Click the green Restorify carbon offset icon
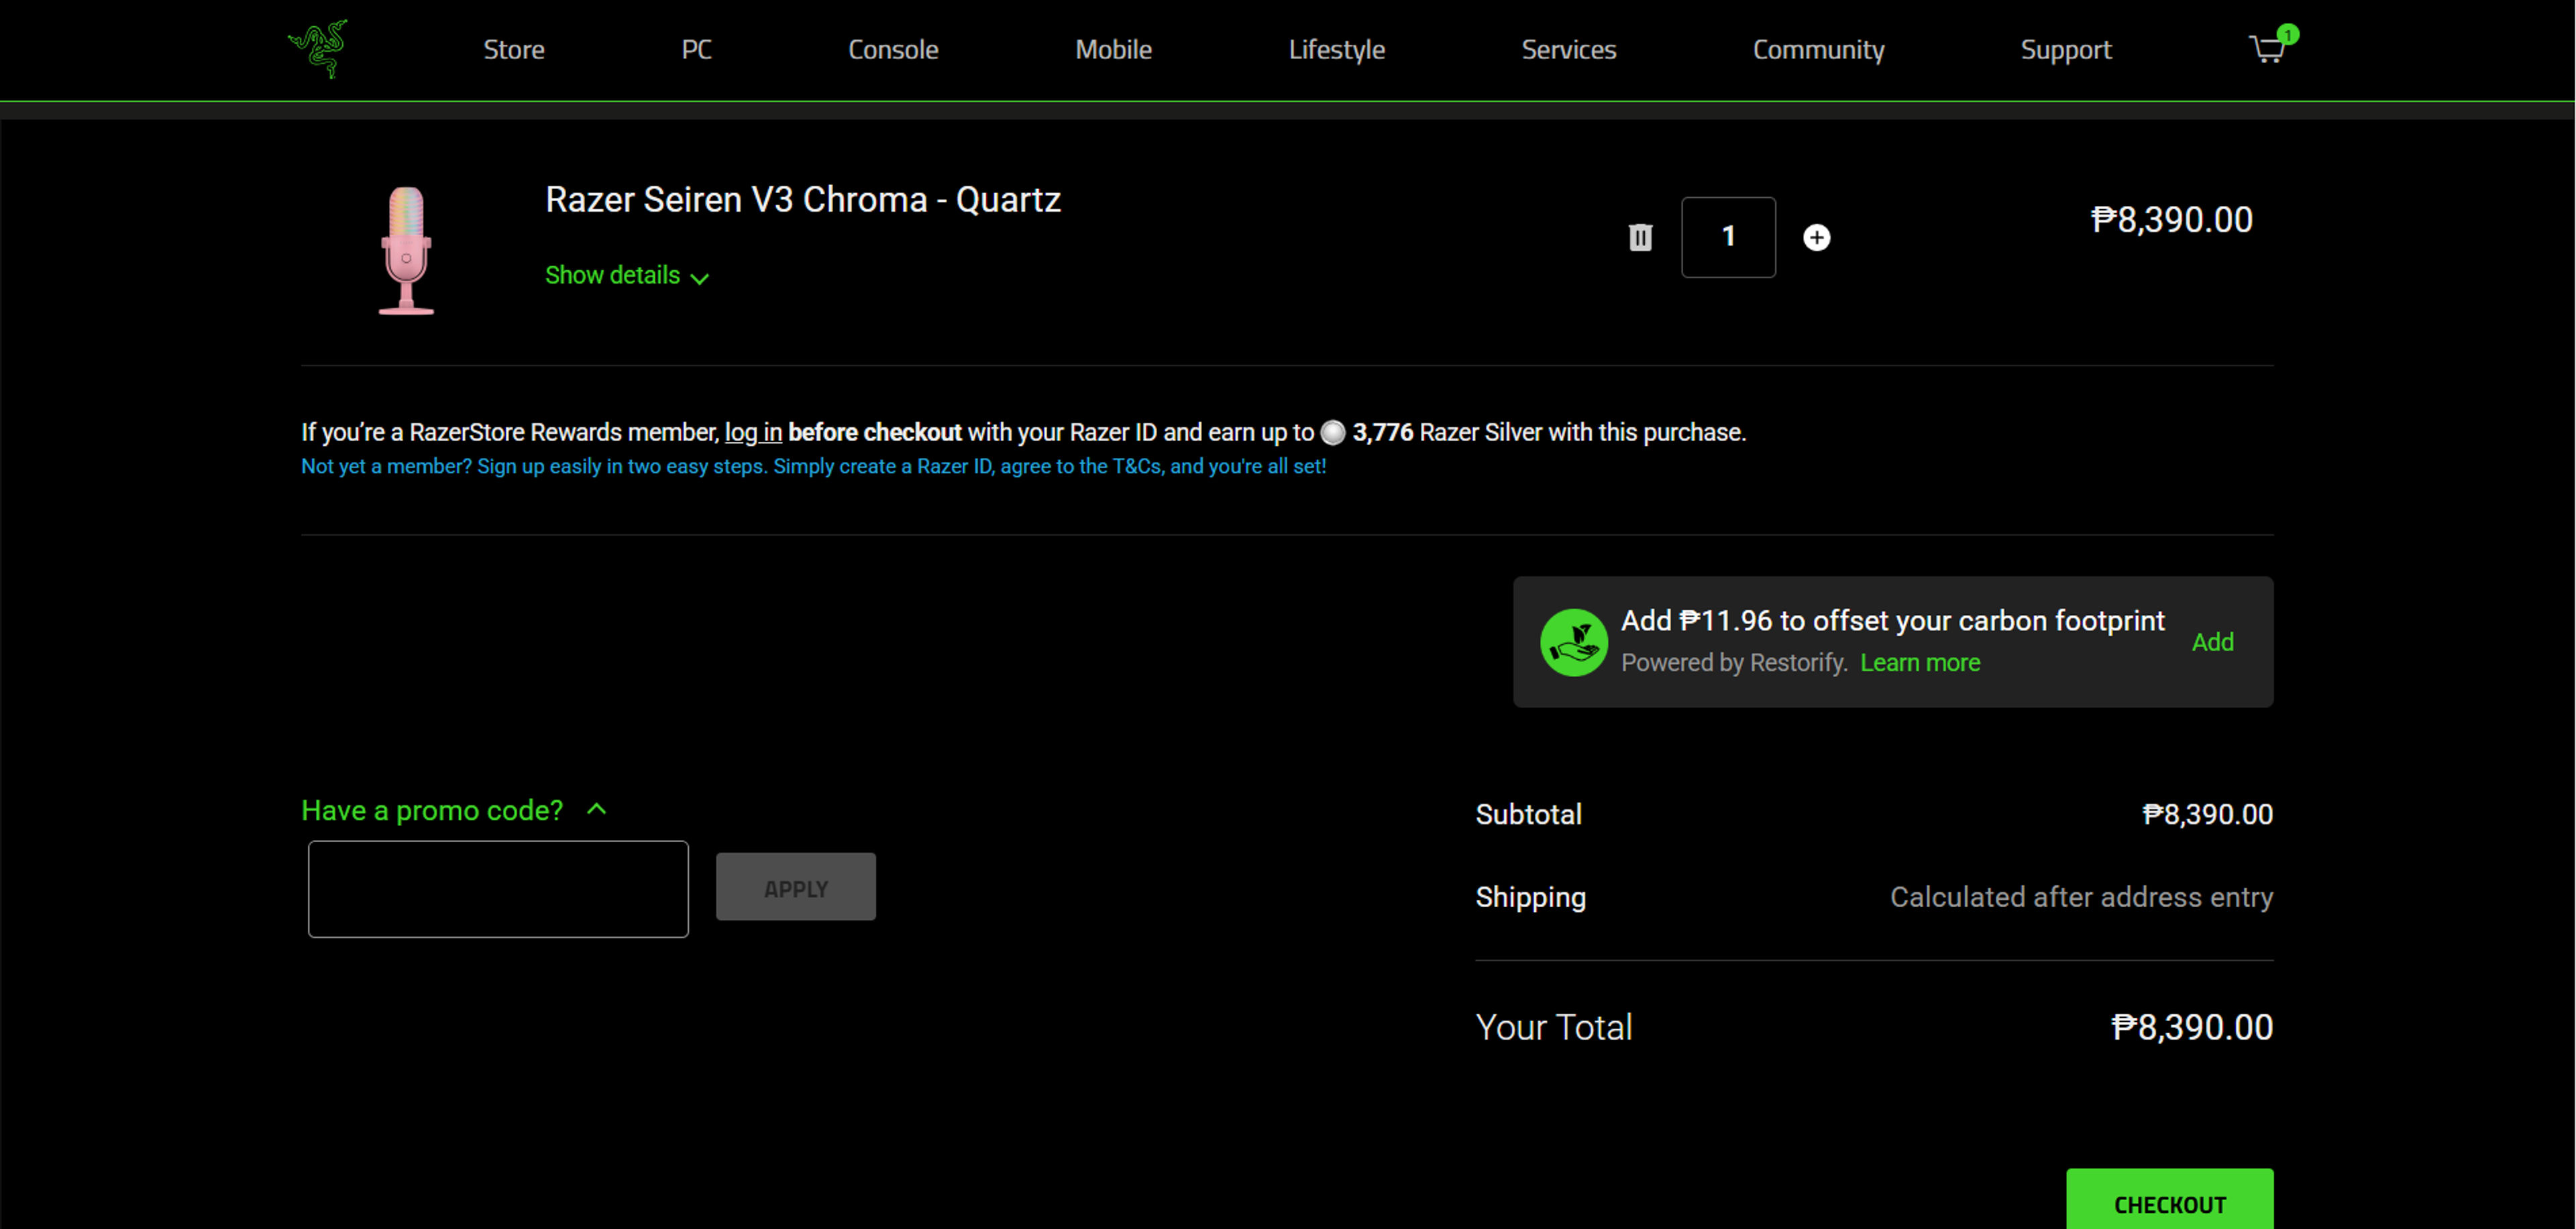The image size is (2576, 1229). click(x=1573, y=642)
